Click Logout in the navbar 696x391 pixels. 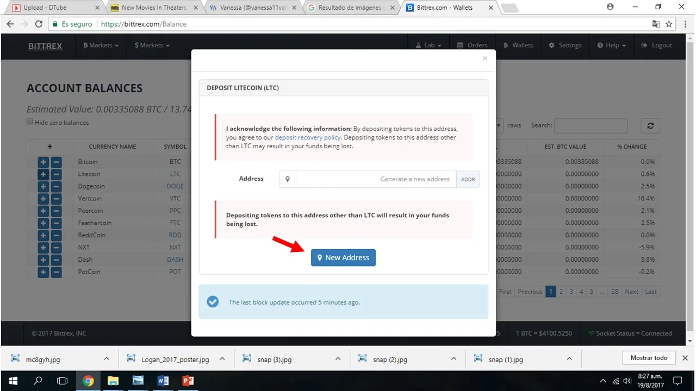click(657, 46)
